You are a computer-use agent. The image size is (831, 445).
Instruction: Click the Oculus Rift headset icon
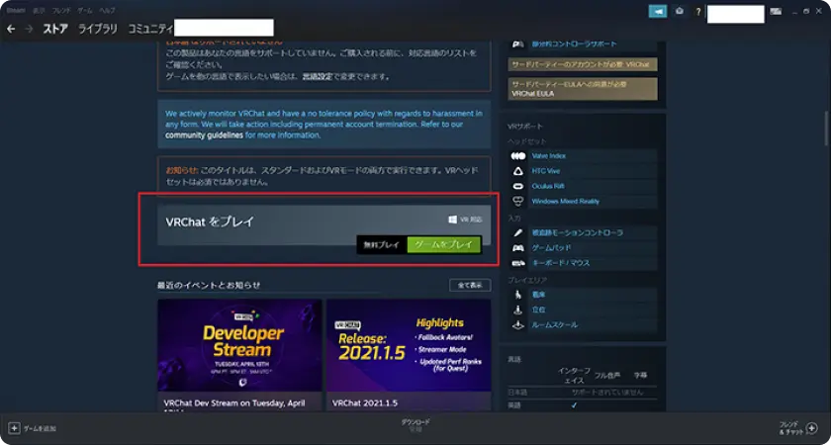pyautogui.click(x=517, y=187)
